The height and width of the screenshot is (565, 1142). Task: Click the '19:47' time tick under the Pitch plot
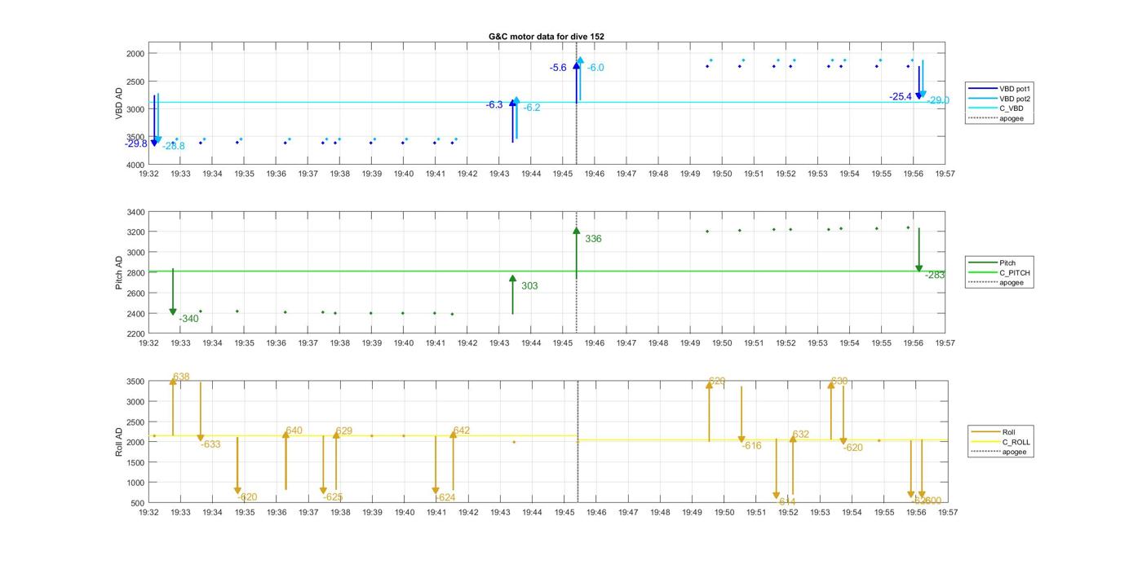[626, 343]
